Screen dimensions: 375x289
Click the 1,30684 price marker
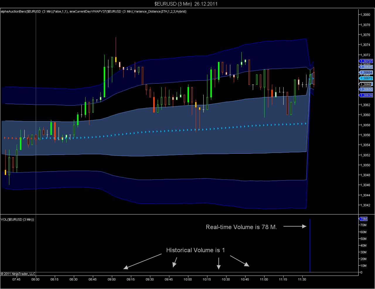tap(366, 72)
